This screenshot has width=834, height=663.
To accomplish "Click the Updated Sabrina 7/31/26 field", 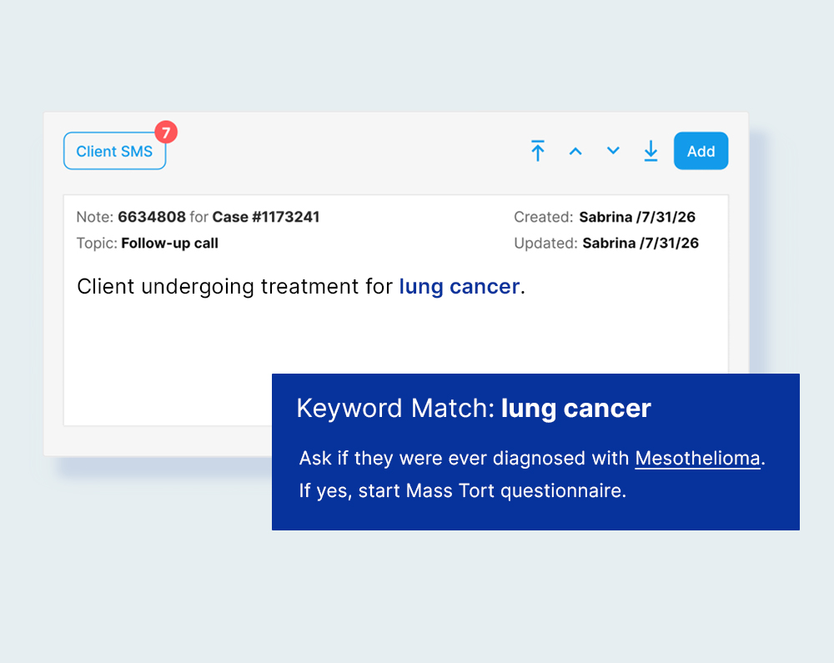I will pyautogui.click(x=640, y=244).
